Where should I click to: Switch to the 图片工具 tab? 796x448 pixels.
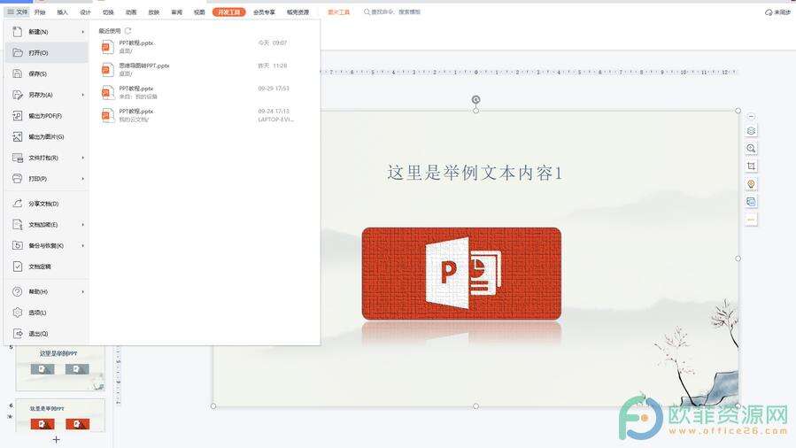pos(338,12)
